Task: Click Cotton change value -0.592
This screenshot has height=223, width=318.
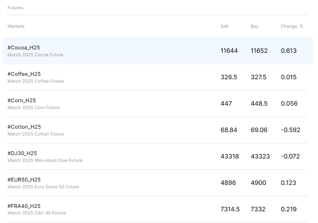Action: click(x=290, y=130)
